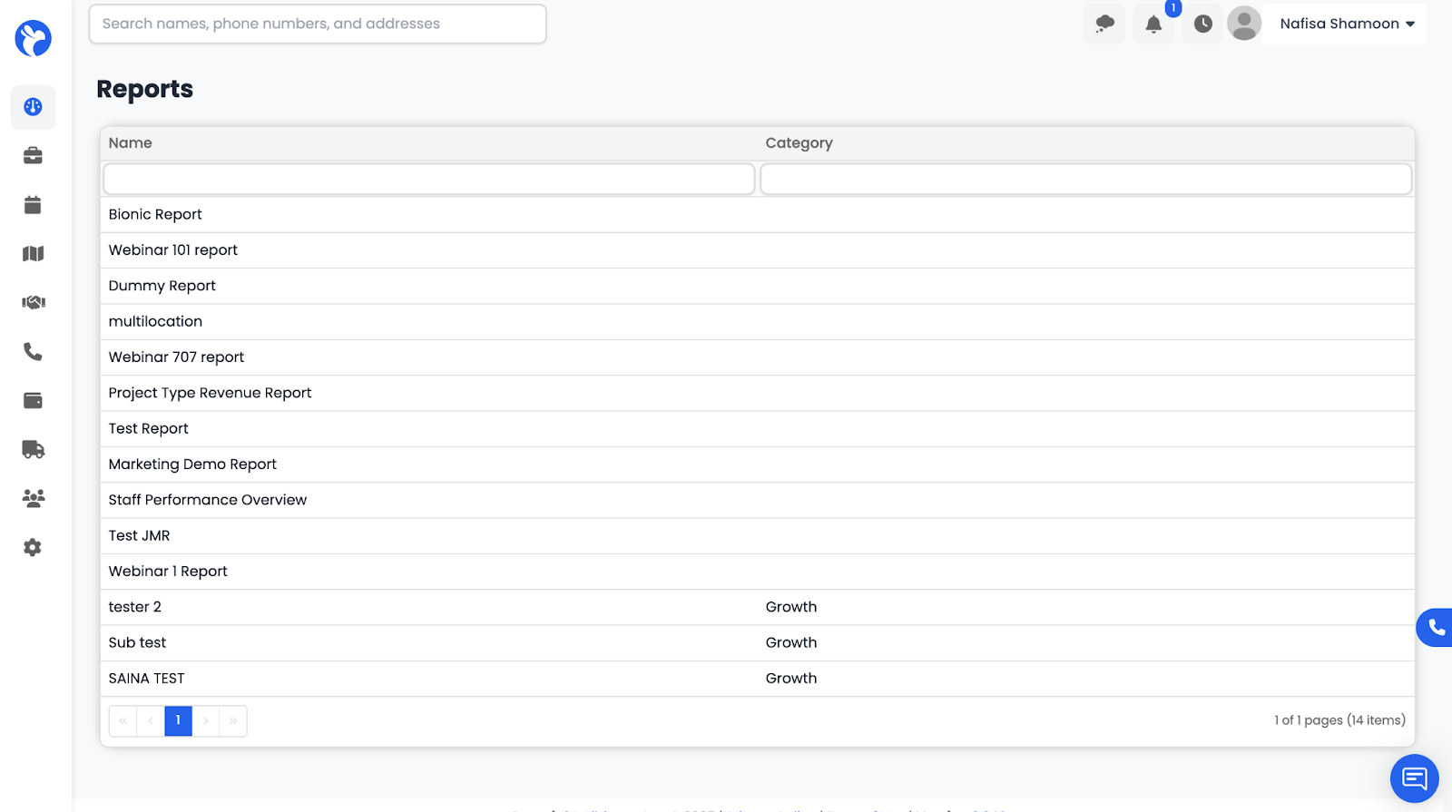Open the Project Type Revenue Report
This screenshot has height=812, width=1452.
pyautogui.click(x=210, y=393)
